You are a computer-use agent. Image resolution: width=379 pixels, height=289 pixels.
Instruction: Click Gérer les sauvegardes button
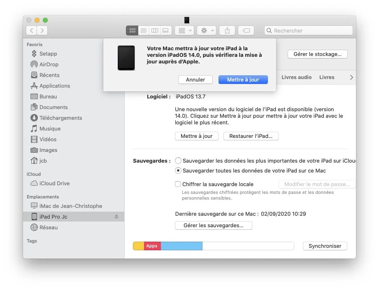(214, 226)
